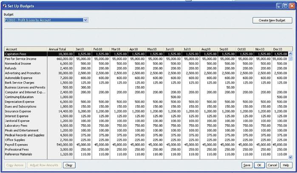This screenshot has width=297, height=173.
Task: Open Help for budgets
Action: 286,165
